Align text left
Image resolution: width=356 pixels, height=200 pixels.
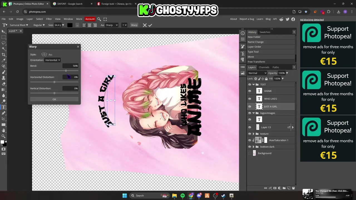[84, 25]
